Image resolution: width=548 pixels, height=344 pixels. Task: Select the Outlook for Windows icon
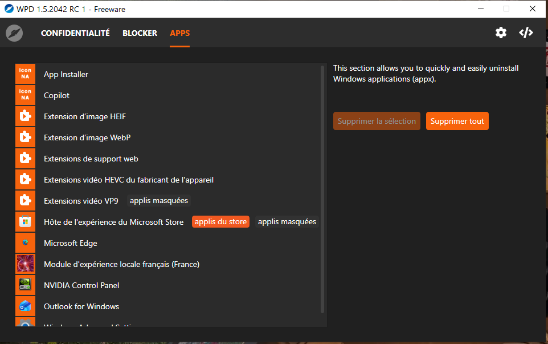click(x=25, y=306)
